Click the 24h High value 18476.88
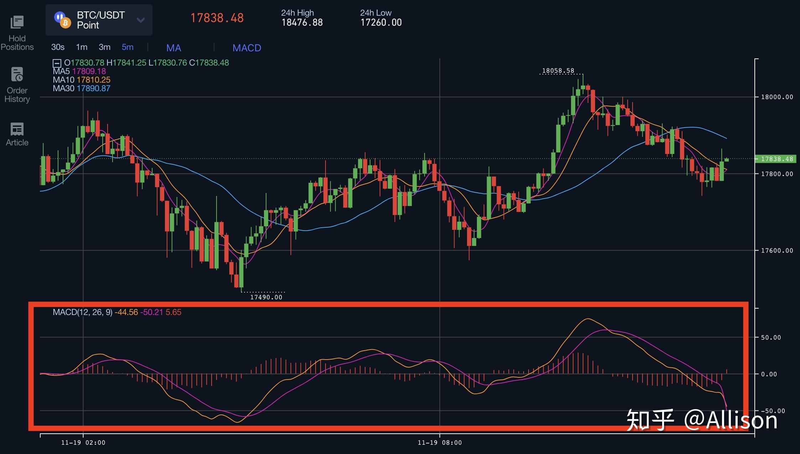The width and height of the screenshot is (800, 454). [x=302, y=22]
